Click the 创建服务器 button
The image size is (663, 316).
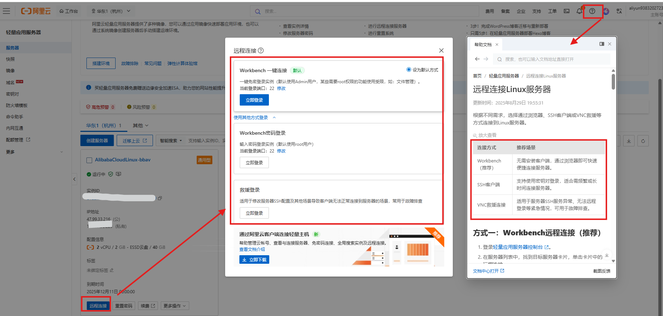click(x=97, y=140)
